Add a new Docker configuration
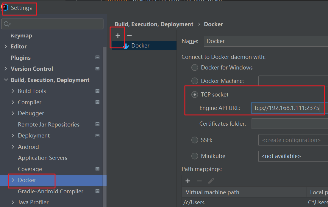The width and height of the screenshot is (328, 207). (118, 36)
